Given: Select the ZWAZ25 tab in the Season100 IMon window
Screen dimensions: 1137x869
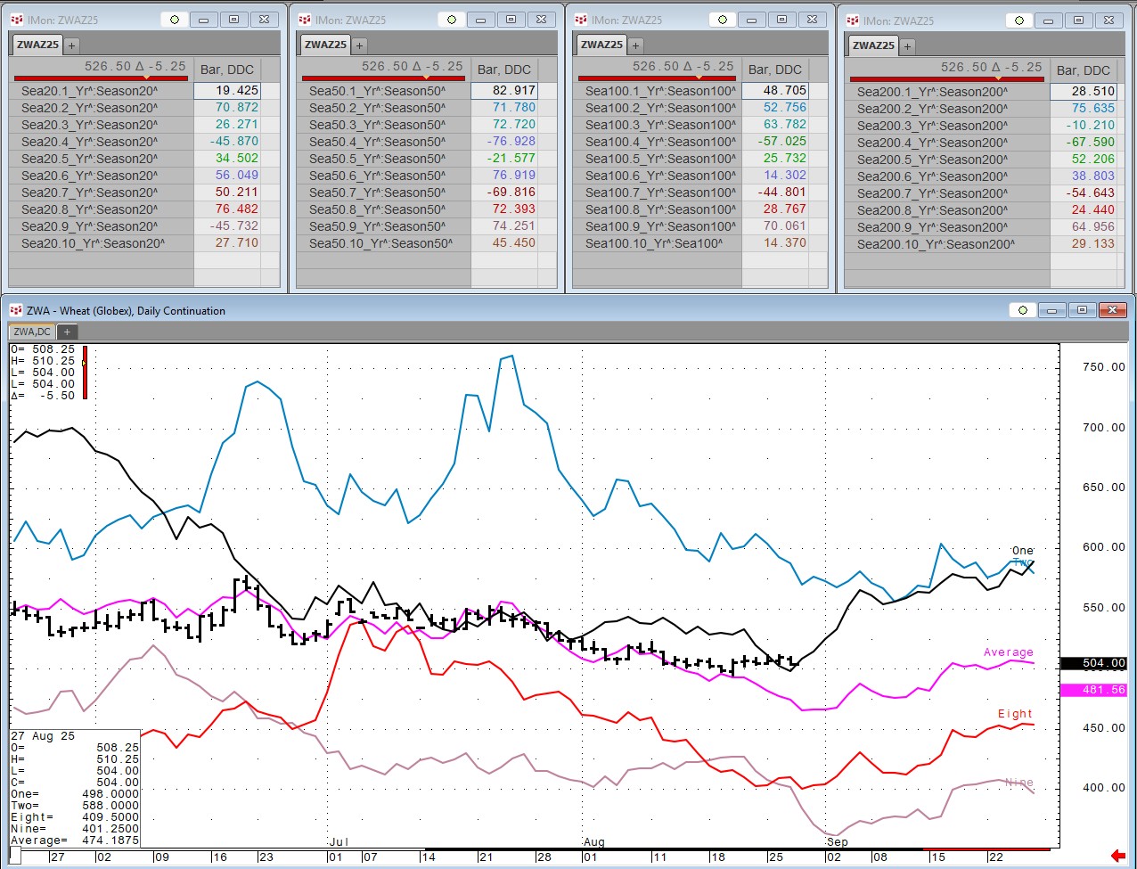Looking at the screenshot, I should point(602,45).
